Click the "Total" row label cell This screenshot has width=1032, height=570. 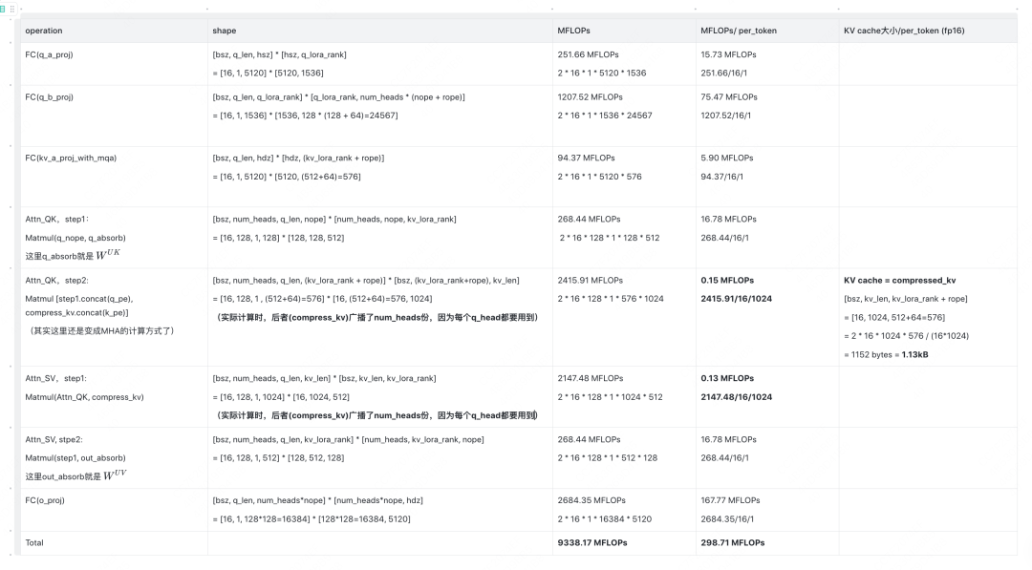[x=114, y=543]
